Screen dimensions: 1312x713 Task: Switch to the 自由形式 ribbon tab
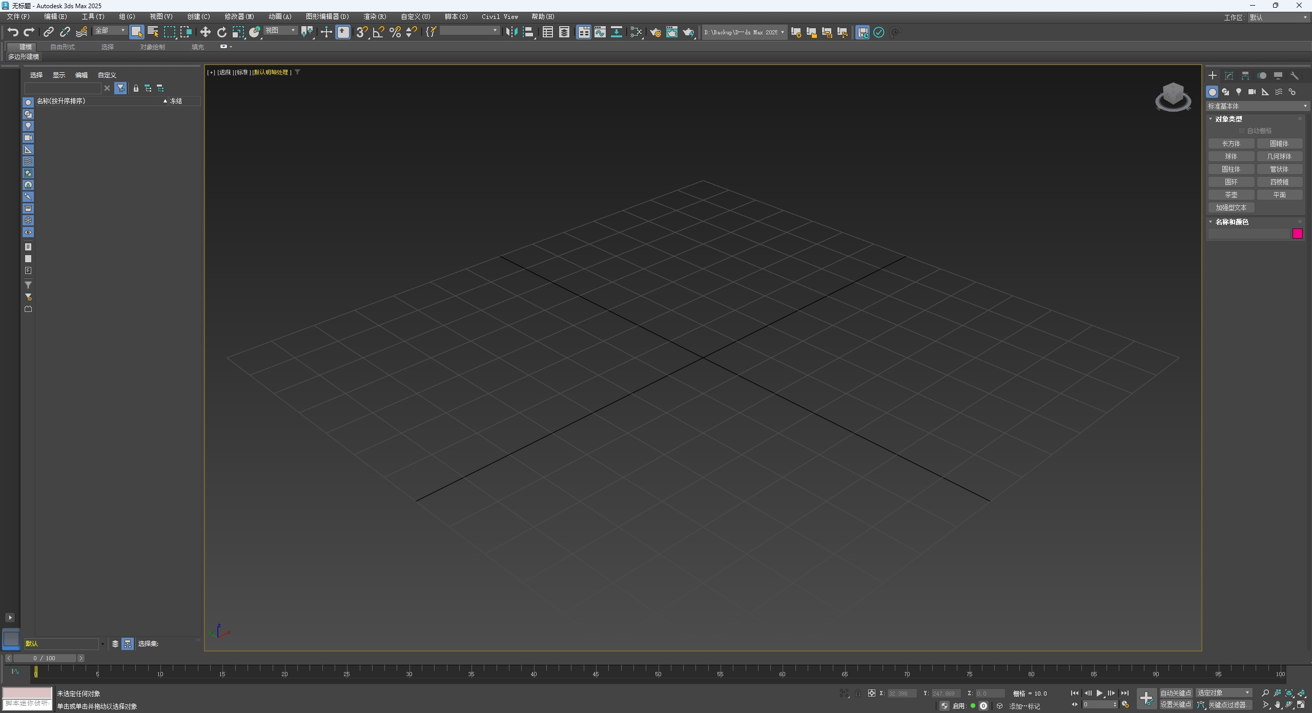click(63, 47)
